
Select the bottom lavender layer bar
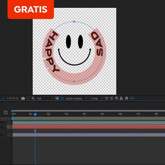pos(89,135)
